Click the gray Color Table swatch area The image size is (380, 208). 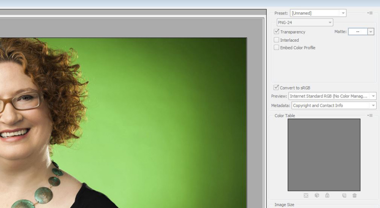[x=324, y=155]
